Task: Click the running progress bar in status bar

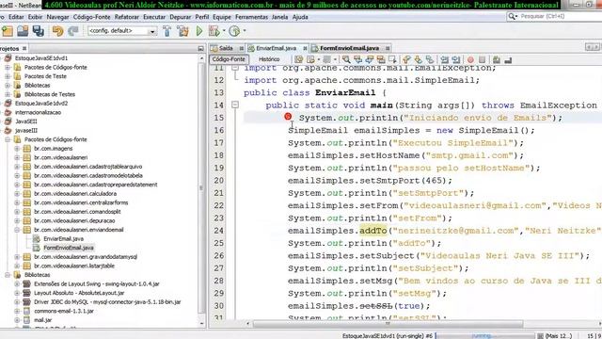Action: pos(484,336)
